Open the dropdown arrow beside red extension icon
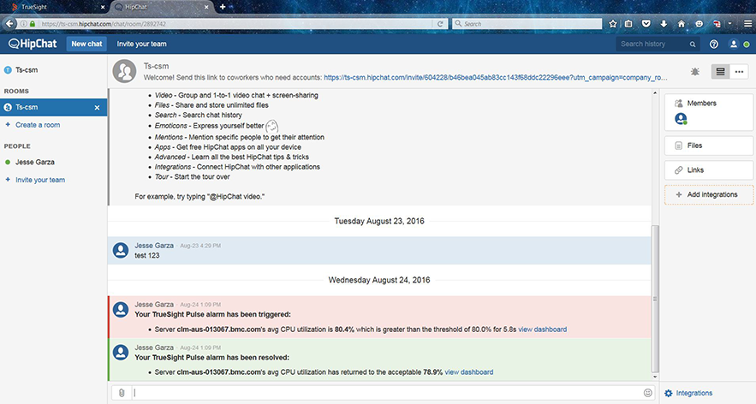 [x=729, y=24]
